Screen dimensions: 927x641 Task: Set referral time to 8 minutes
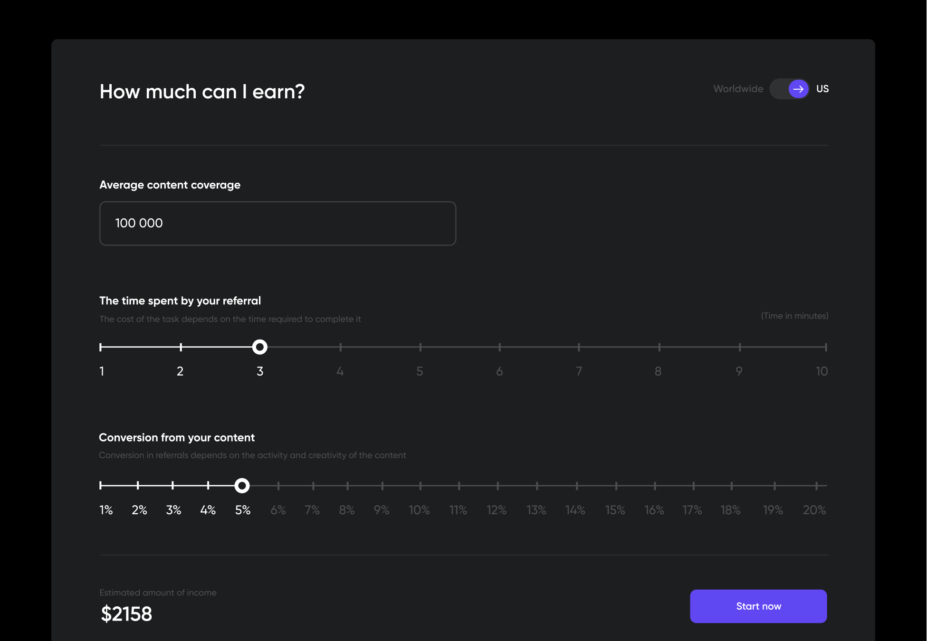[659, 347]
